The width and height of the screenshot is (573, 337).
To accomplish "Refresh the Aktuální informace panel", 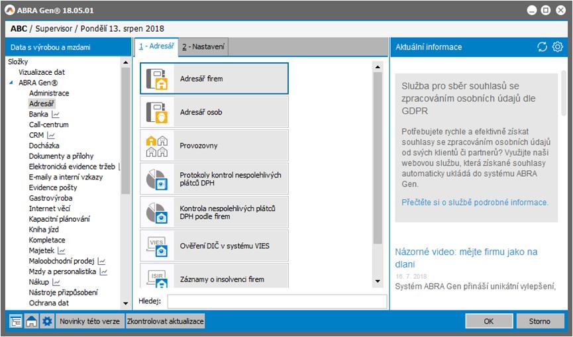I will [542, 47].
